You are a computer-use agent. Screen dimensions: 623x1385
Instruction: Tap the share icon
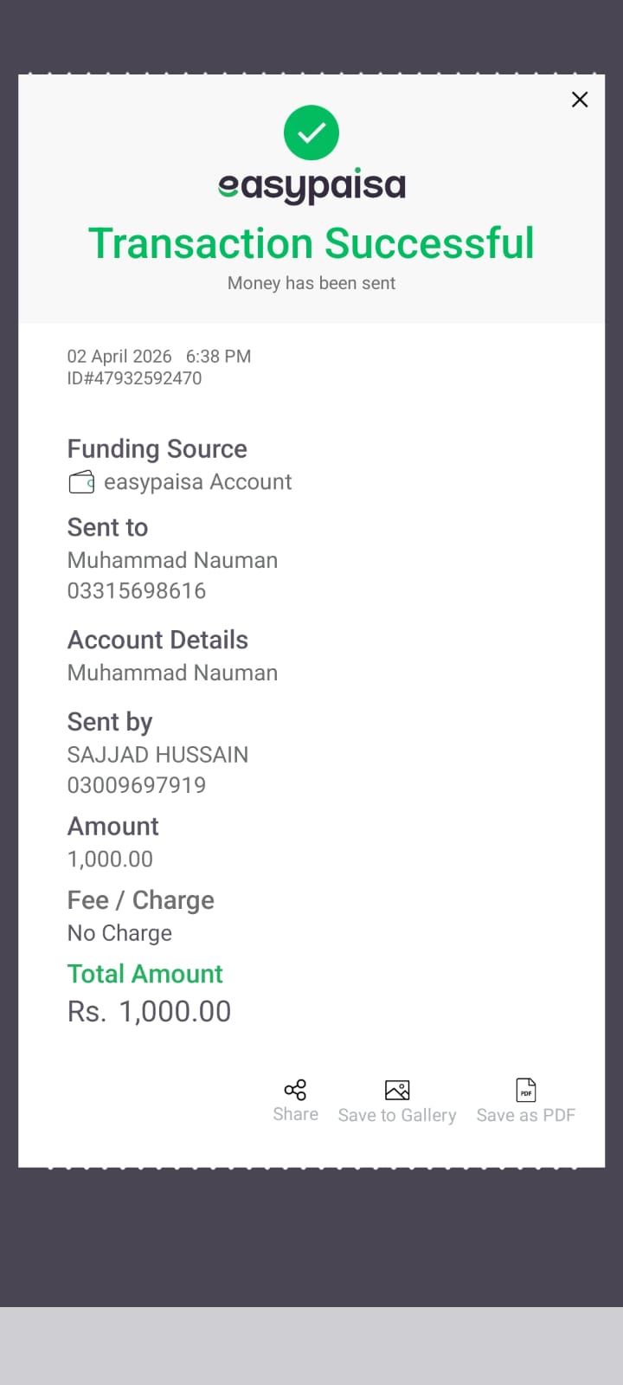pos(295,1090)
